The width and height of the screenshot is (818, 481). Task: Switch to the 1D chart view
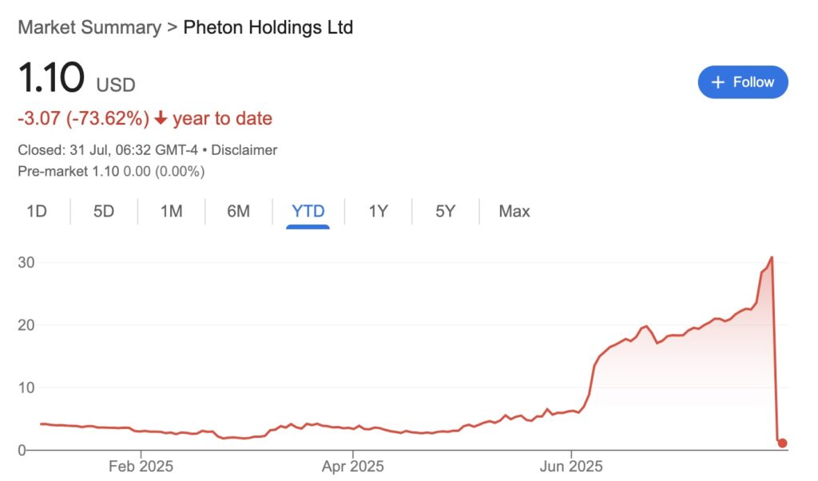[37, 211]
